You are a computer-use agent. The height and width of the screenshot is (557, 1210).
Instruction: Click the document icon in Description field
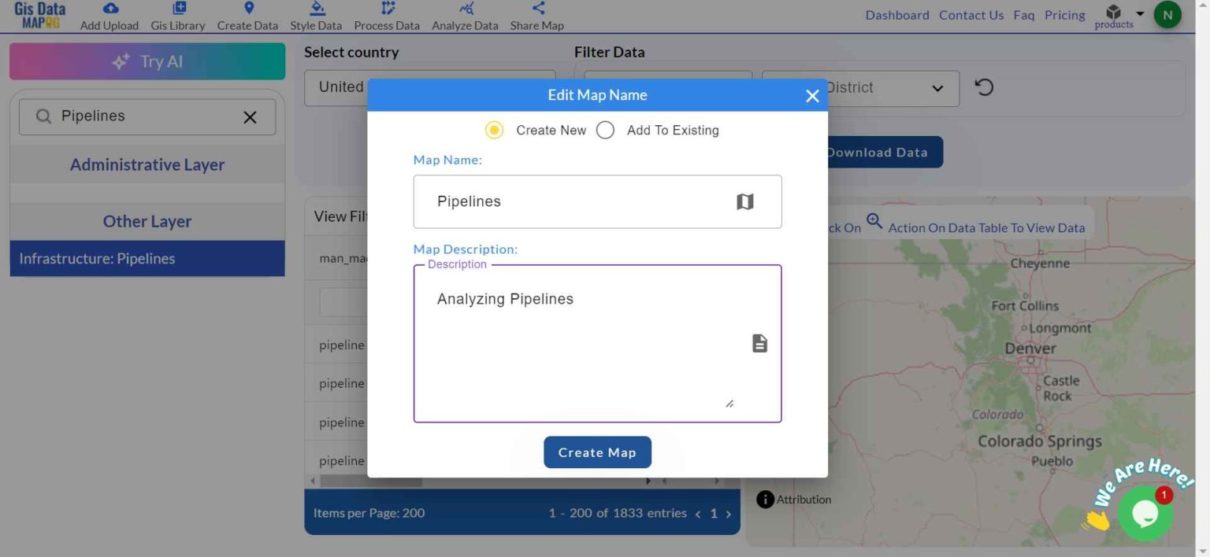759,343
